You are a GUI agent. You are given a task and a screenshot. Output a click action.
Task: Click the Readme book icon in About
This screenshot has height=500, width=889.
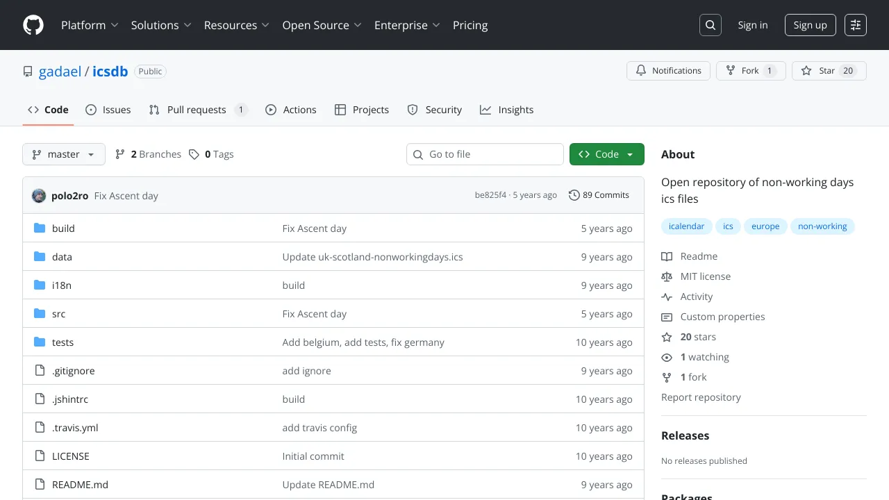pos(667,256)
